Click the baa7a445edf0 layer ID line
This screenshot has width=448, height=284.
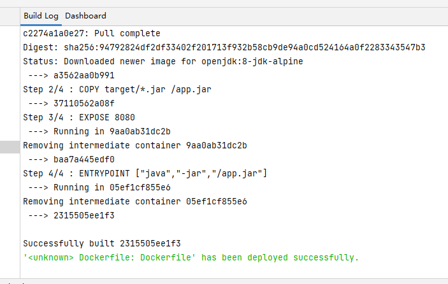click(x=71, y=159)
